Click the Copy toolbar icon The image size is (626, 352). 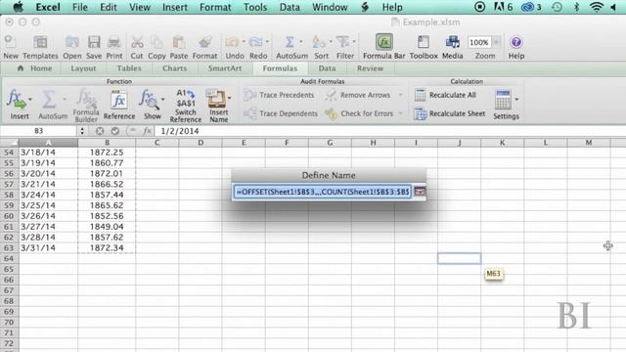(x=156, y=42)
